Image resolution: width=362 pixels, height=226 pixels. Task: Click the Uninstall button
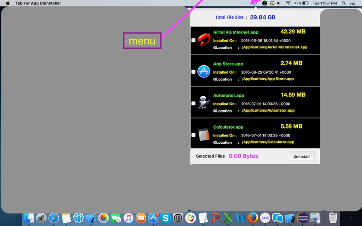(301, 156)
